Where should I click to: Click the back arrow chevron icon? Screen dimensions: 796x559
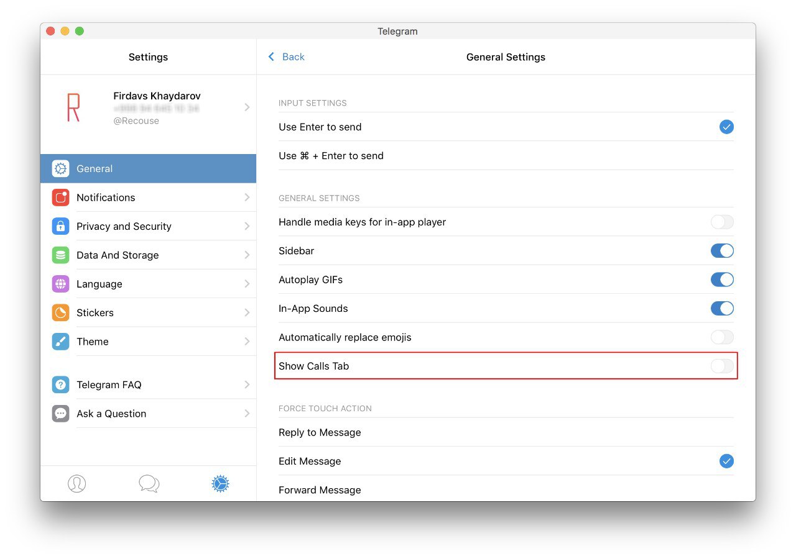click(271, 57)
